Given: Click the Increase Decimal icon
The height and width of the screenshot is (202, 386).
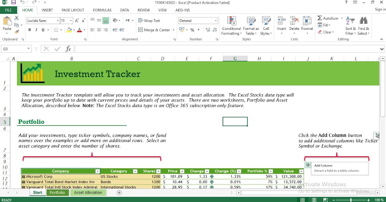Looking at the screenshot, I should pos(207,30).
